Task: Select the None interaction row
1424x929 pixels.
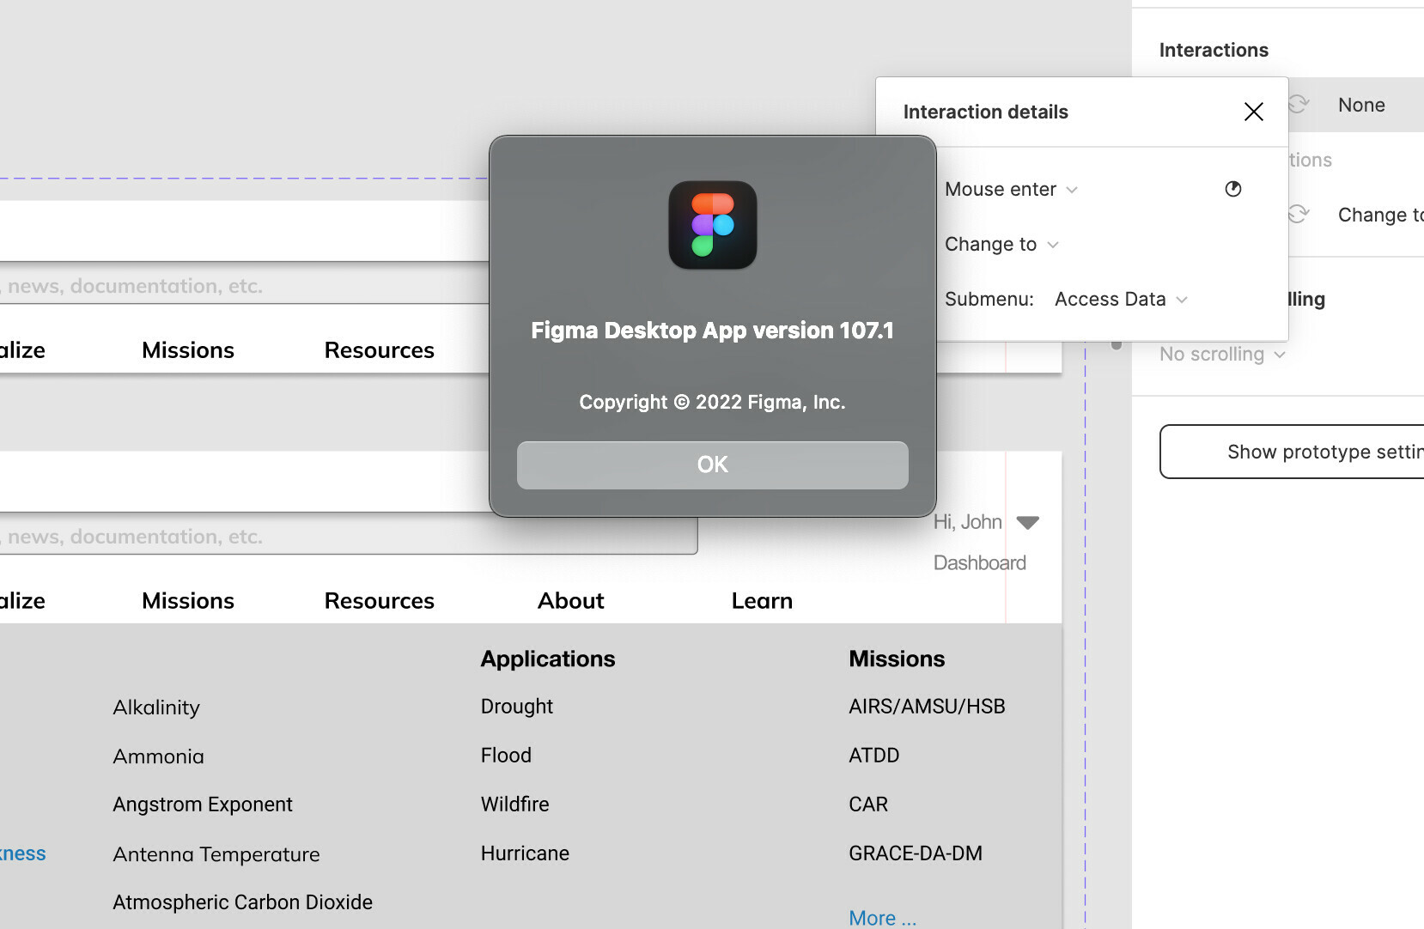Action: pyautogui.click(x=1356, y=105)
